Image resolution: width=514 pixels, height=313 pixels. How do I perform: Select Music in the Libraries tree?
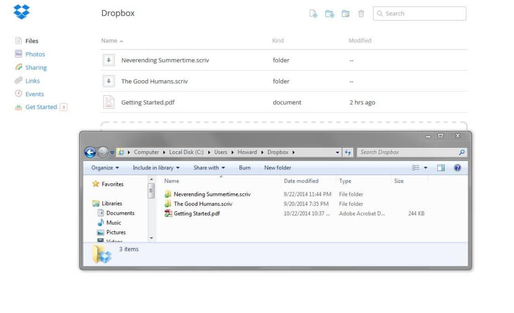pos(113,223)
